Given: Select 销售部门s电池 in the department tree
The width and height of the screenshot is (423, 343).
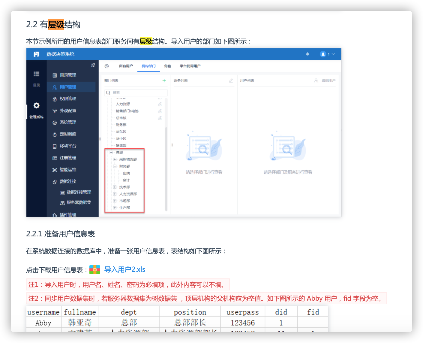Looking at the screenshot, I should coord(127,111).
